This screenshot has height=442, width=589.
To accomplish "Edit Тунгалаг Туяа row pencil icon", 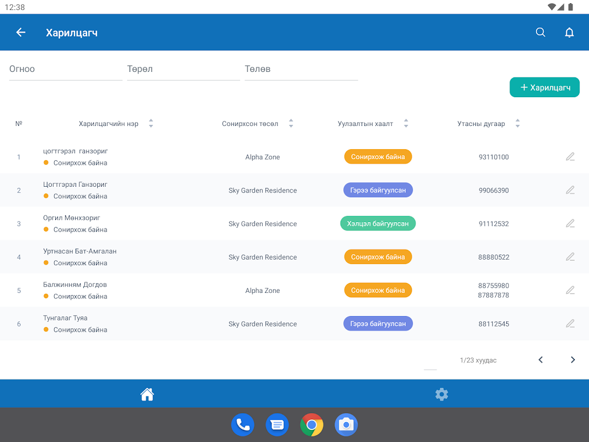I will [570, 324].
